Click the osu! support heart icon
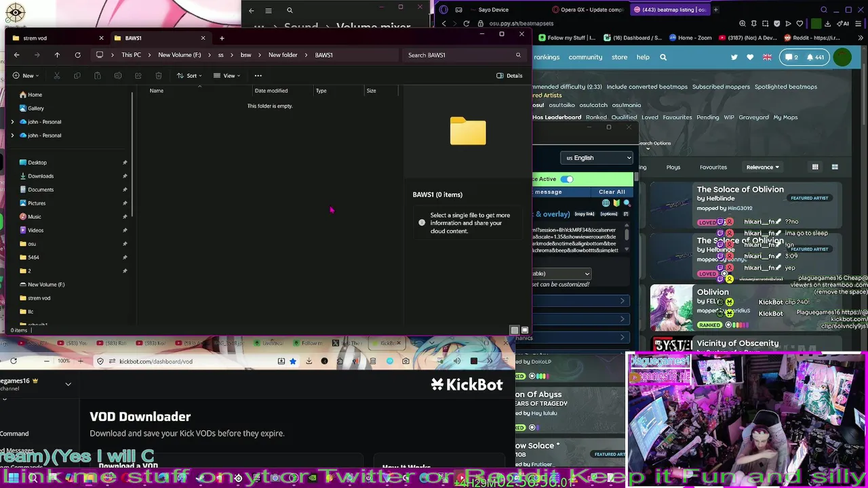This screenshot has height=488, width=868. pyautogui.click(x=750, y=58)
